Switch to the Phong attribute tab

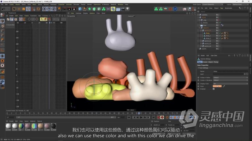tap(216, 62)
